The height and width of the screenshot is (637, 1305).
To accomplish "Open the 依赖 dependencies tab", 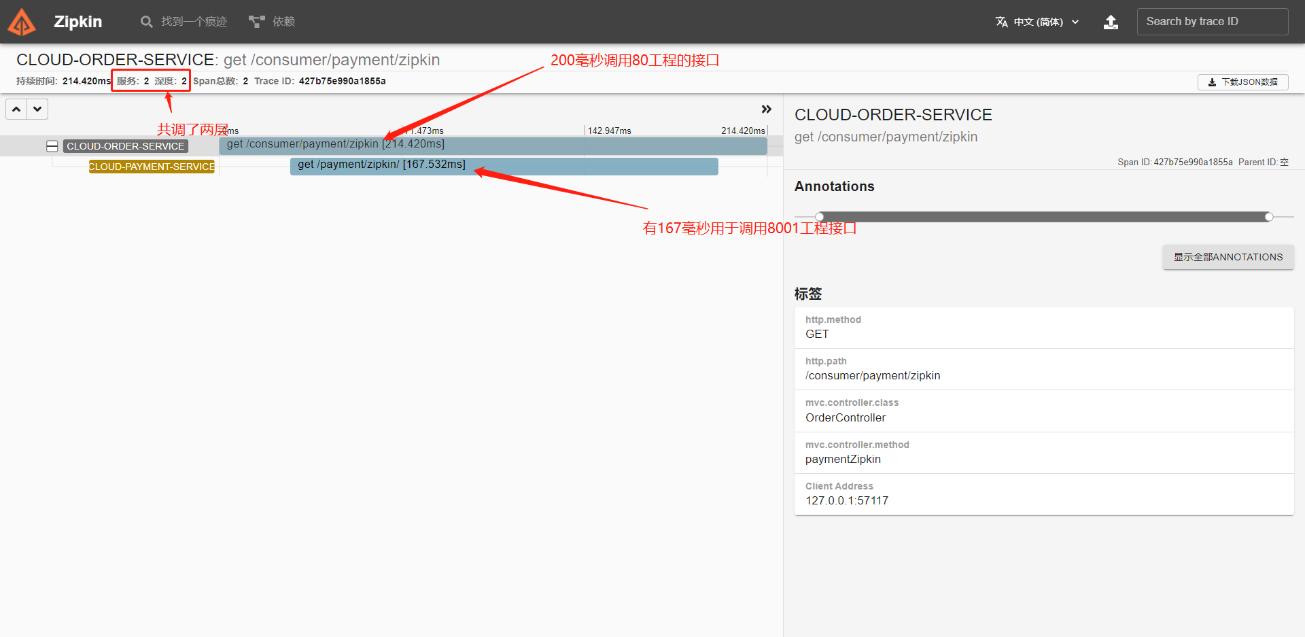I will click(272, 22).
